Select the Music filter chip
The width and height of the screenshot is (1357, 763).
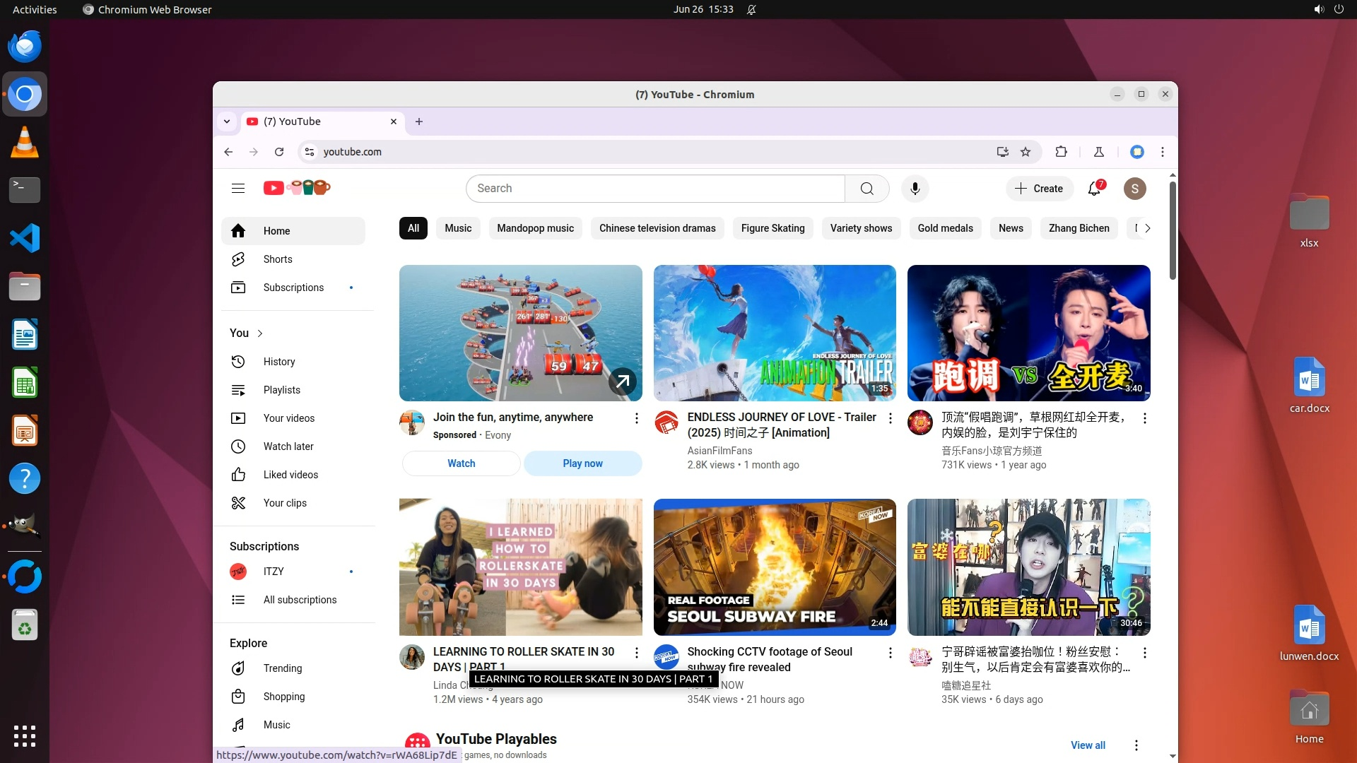(458, 228)
